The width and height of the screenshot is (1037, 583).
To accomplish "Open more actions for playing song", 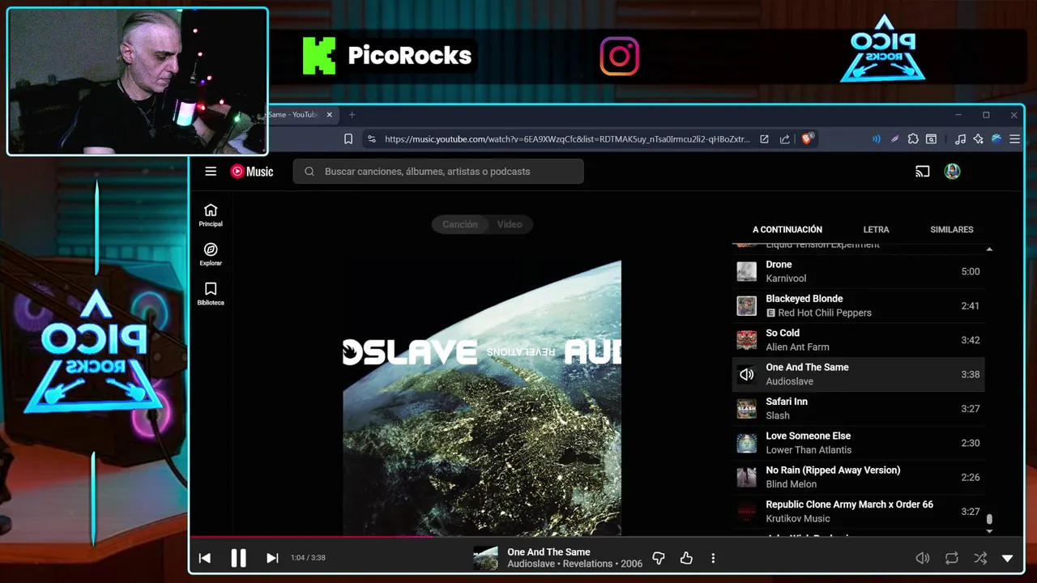I will (713, 558).
